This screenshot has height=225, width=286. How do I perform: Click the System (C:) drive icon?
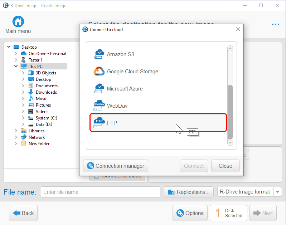(31, 118)
